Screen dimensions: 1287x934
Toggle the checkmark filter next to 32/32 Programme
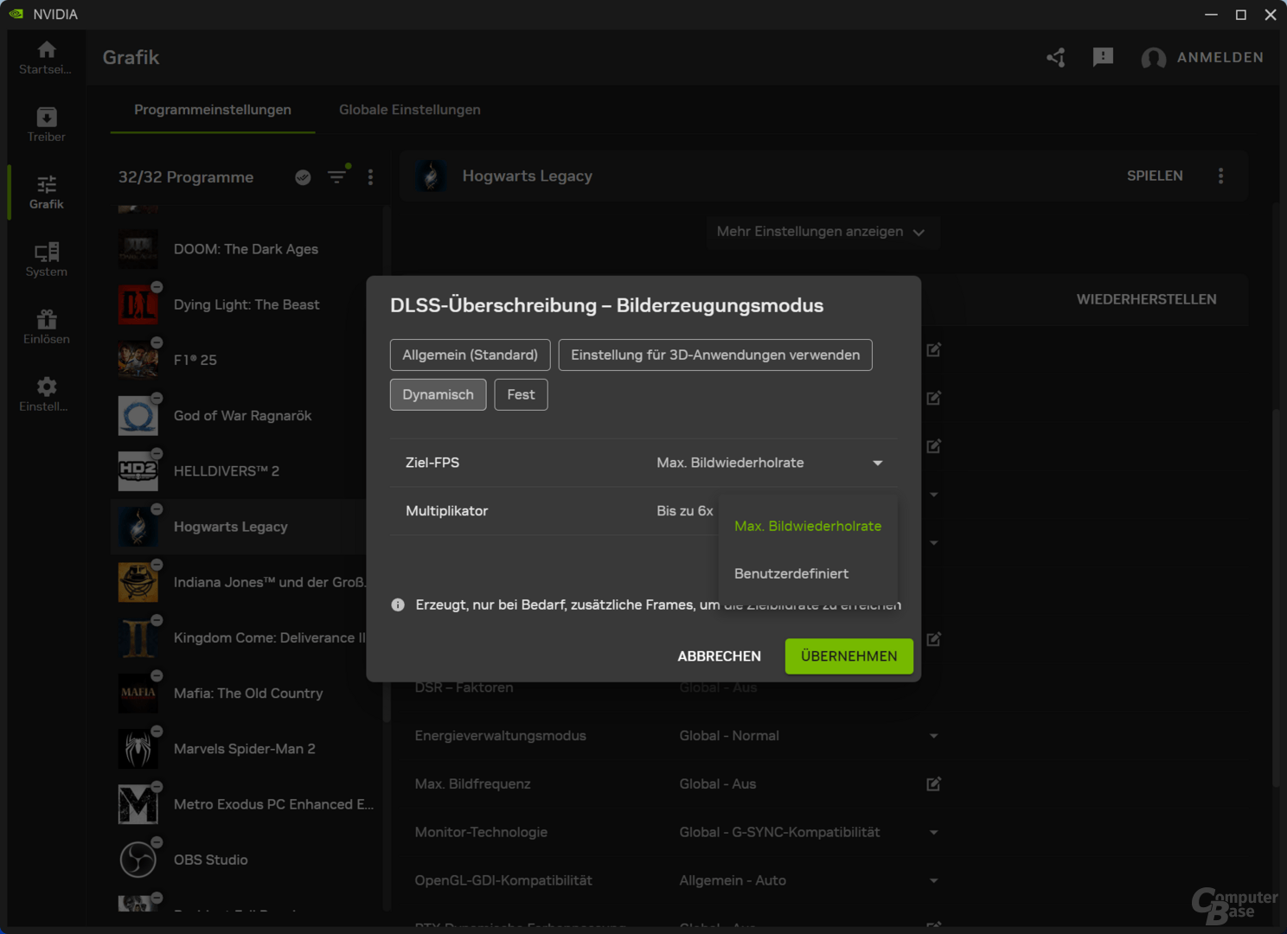coord(303,176)
